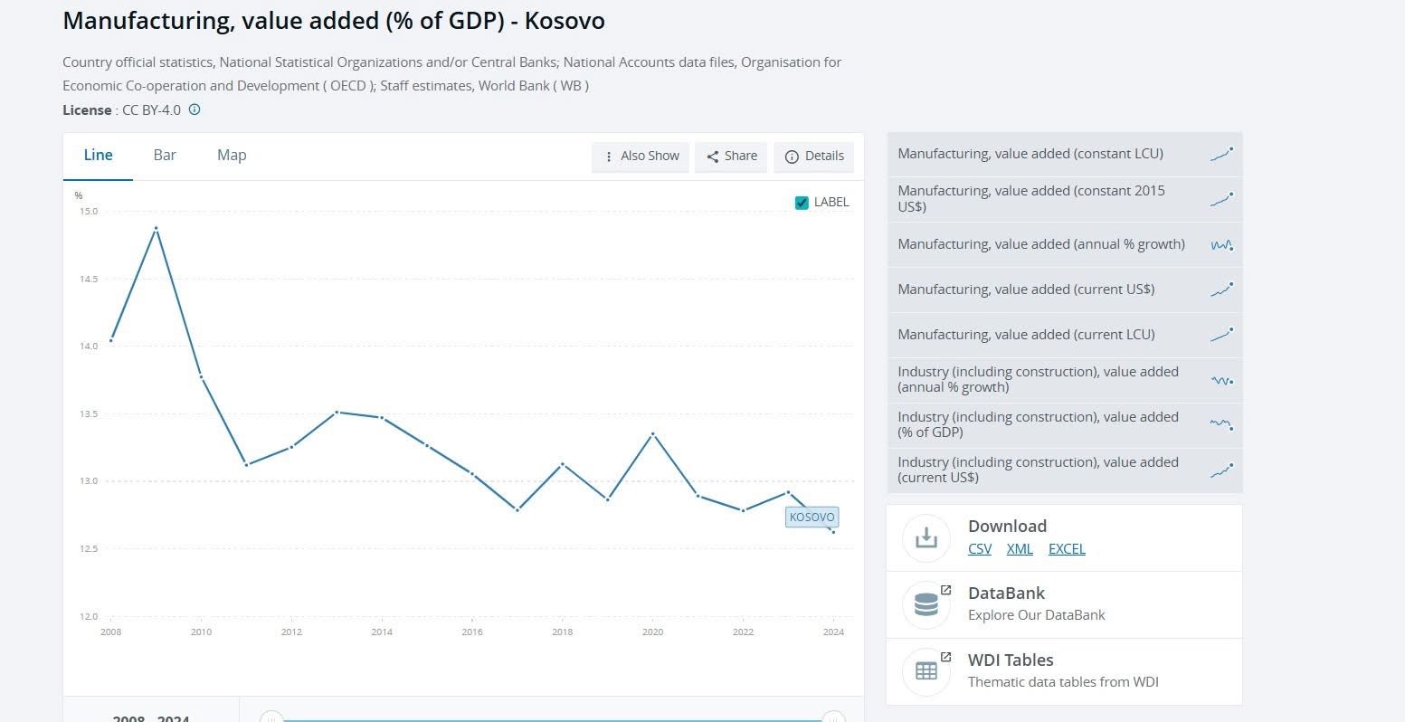This screenshot has width=1405, height=722.
Task: Uncheck the LABEL checkbox on chart
Action: point(802,203)
